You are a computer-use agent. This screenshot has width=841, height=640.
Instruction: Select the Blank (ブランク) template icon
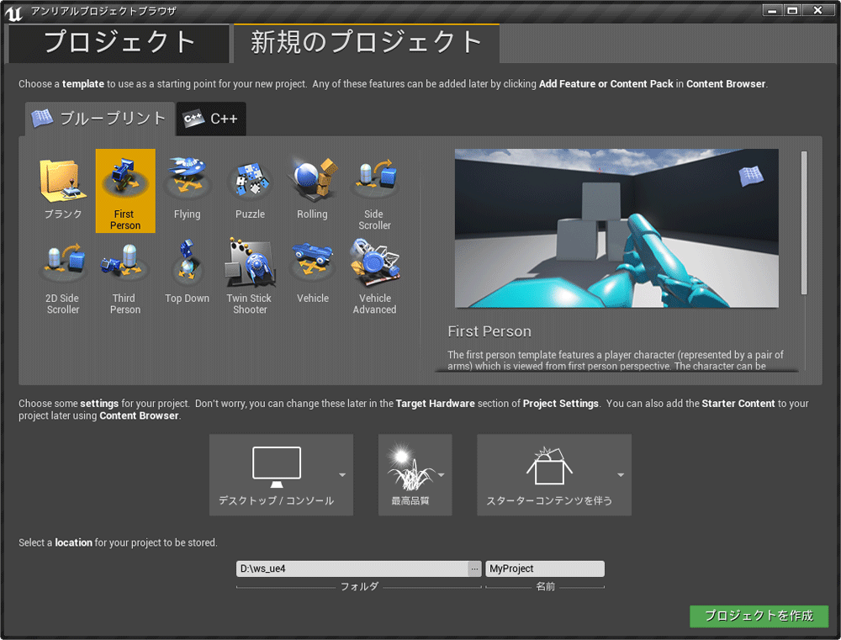coord(63,180)
